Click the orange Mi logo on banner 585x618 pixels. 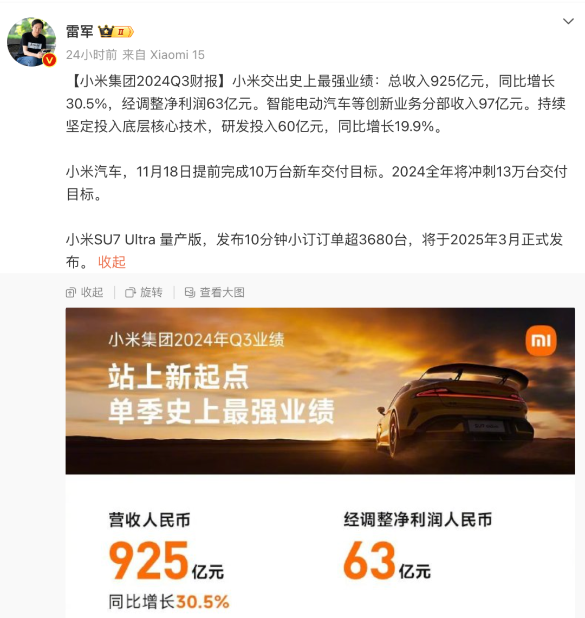[x=541, y=341]
